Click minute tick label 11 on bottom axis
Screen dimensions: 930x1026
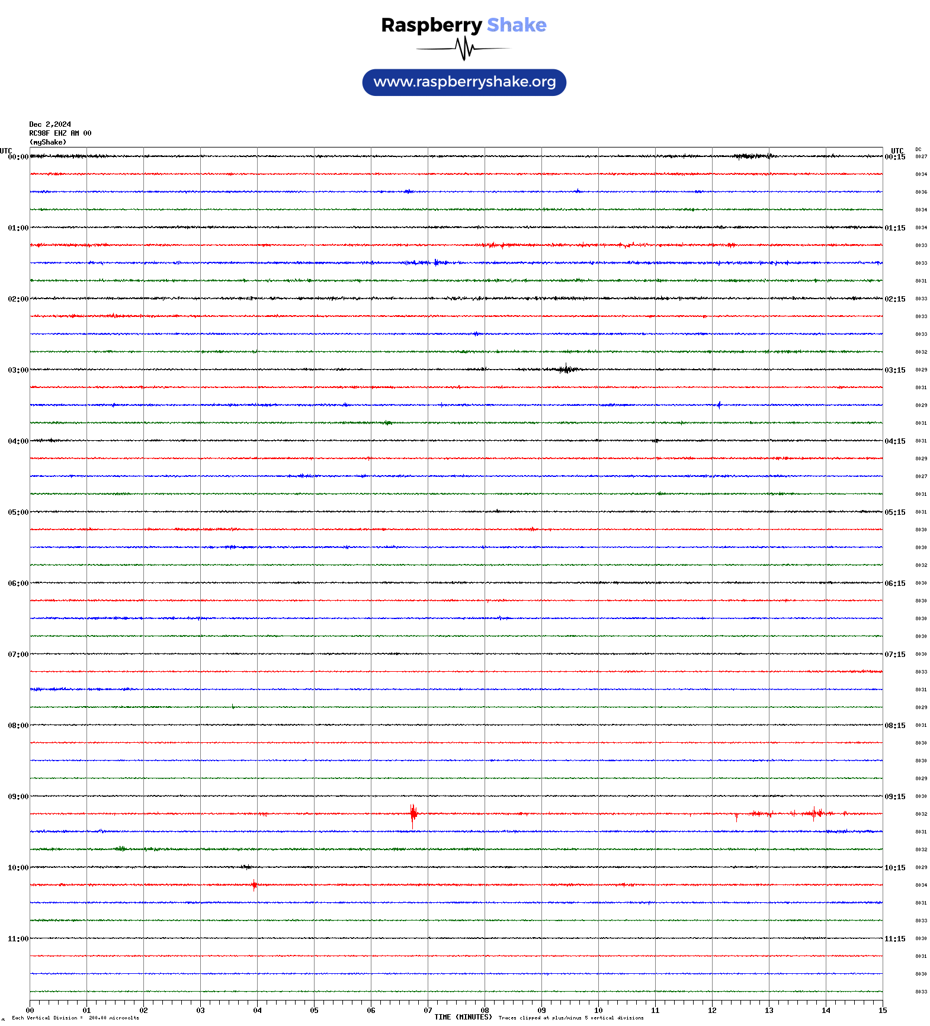point(655,1011)
